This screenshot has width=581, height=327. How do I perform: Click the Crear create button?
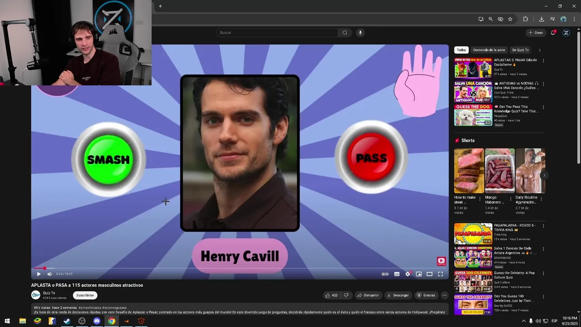[536, 33]
